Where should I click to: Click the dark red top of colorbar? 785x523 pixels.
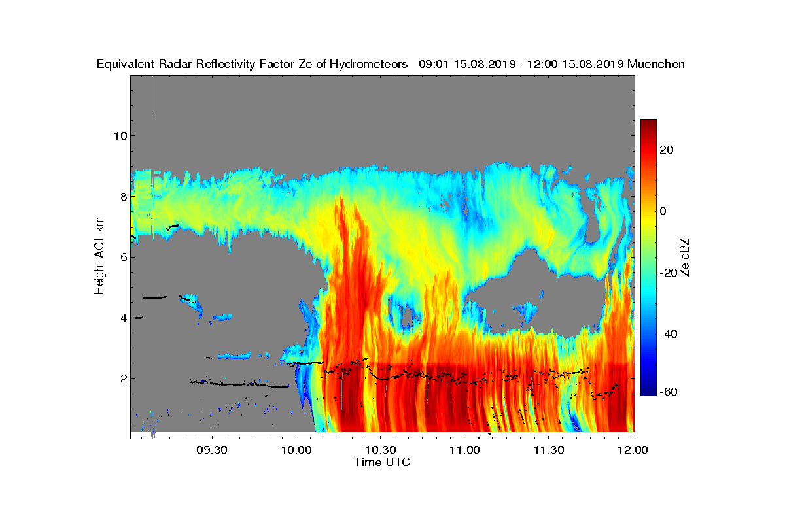pyautogui.click(x=648, y=124)
